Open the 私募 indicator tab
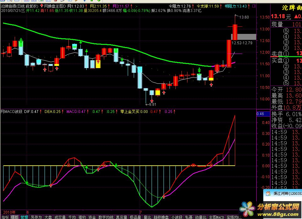This screenshot has height=219, width=302. click(189, 217)
